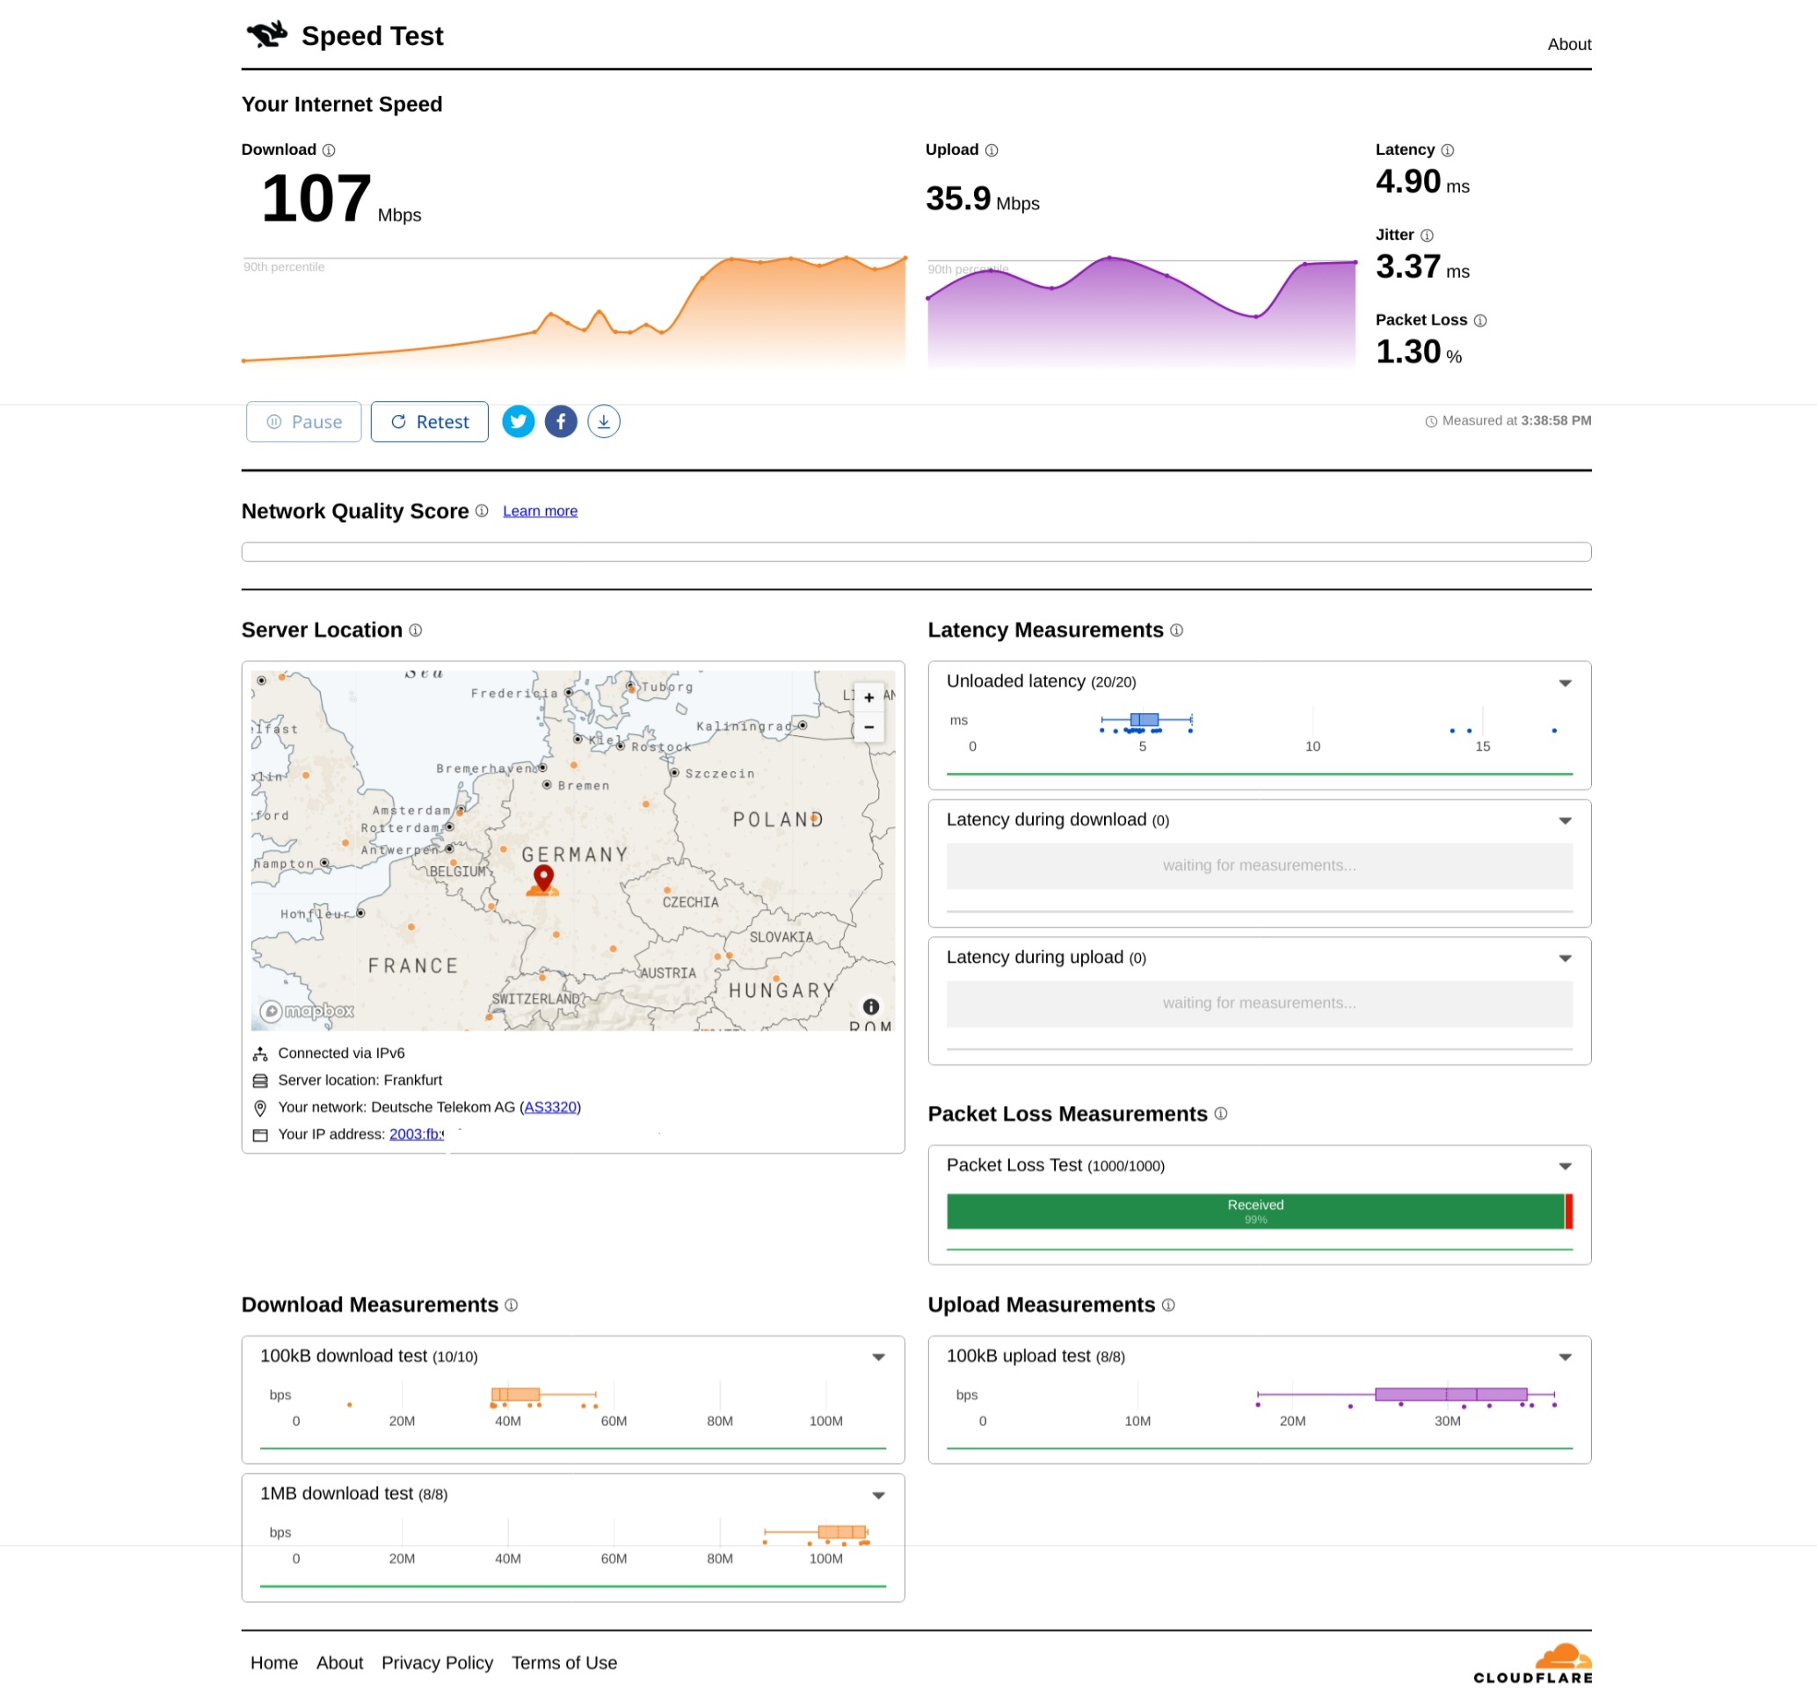Collapse the 100kB download test panel
The image size is (1817, 1704).
(877, 1357)
